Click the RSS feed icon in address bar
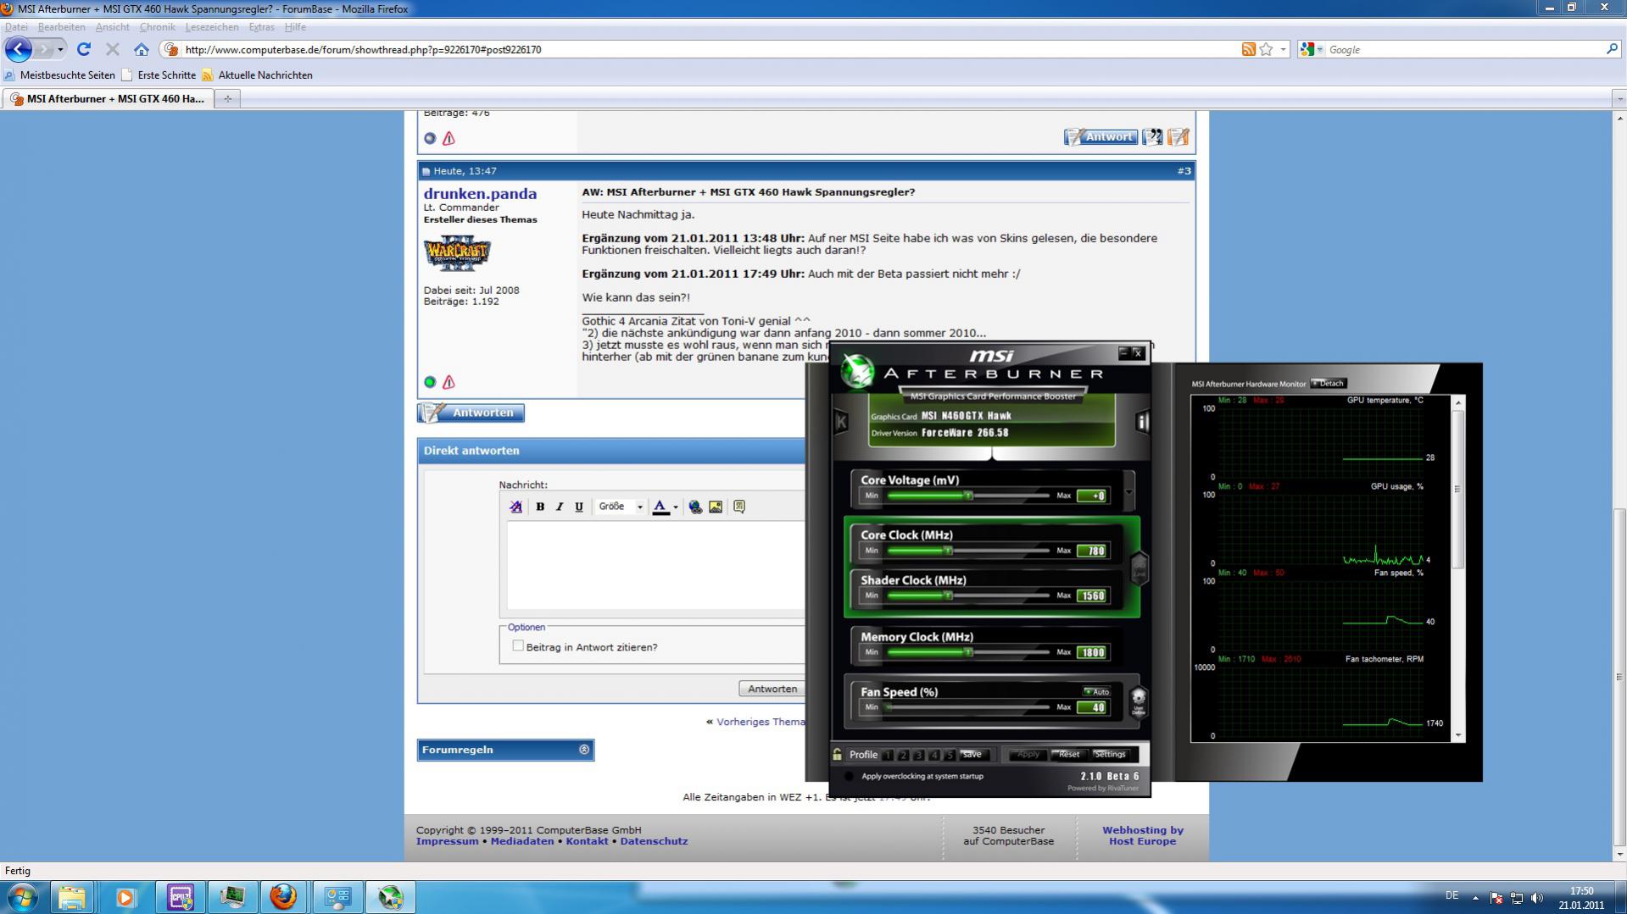The height and width of the screenshot is (914, 1627). click(1248, 49)
